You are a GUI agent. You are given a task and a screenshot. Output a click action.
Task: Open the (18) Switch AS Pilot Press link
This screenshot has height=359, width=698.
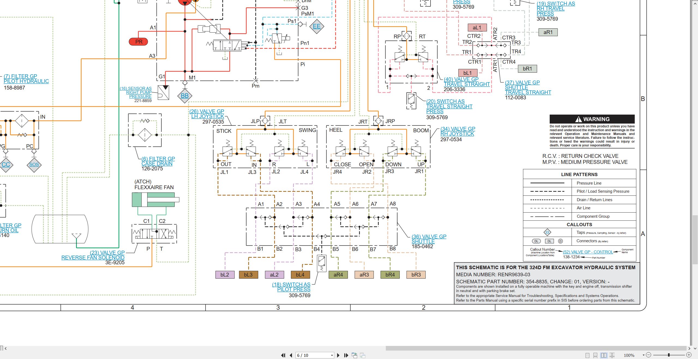(291, 287)
